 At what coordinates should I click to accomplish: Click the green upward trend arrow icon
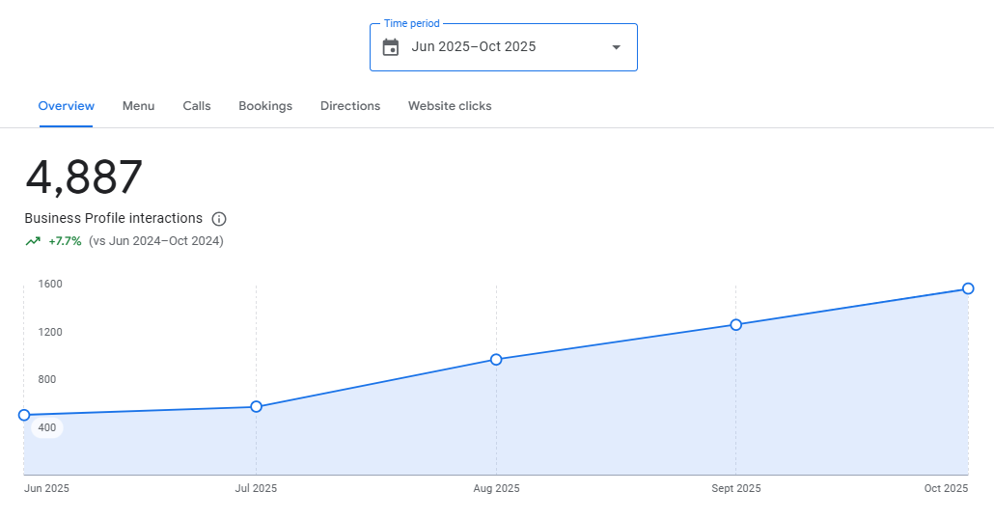tap(33, 241)
